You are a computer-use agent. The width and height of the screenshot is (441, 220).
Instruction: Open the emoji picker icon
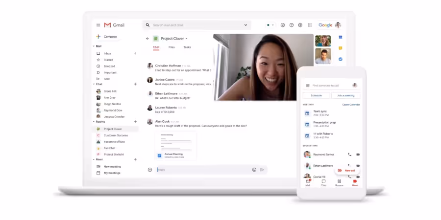coord(254,170)
